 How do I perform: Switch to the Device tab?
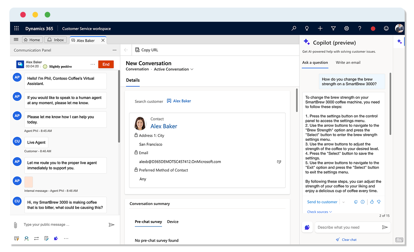click(x=173, y=222)
